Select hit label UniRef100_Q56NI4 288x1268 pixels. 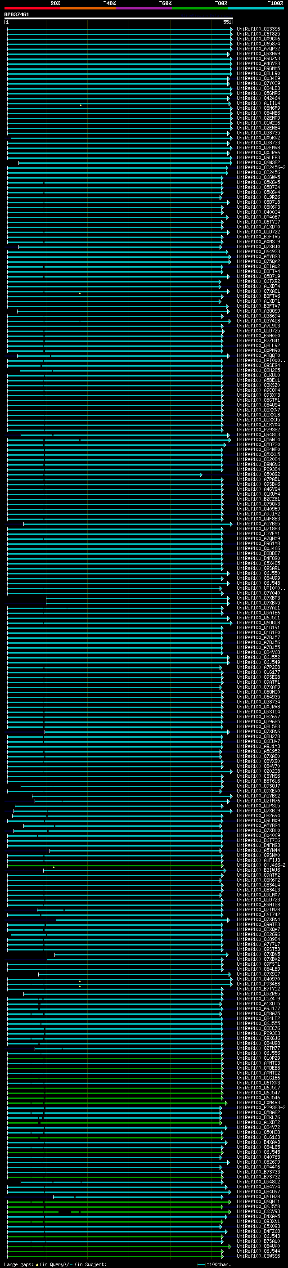[258, 439]
